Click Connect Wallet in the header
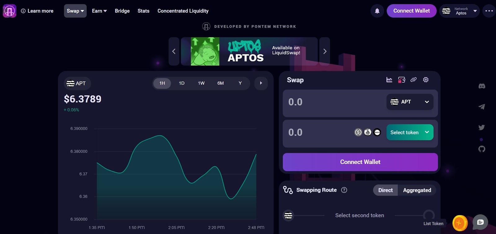The height and width of the screenshot is (234, 496). tap(412, 11)
